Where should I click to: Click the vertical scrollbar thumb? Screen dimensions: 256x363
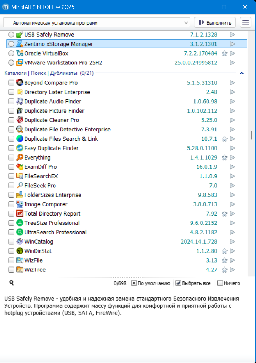251,135
